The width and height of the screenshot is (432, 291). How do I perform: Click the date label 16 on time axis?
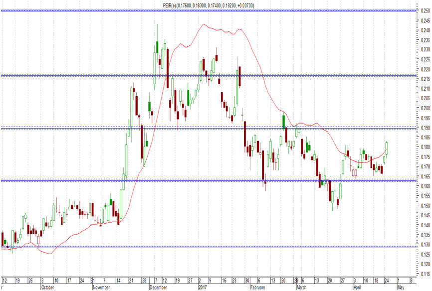(224, 281)
